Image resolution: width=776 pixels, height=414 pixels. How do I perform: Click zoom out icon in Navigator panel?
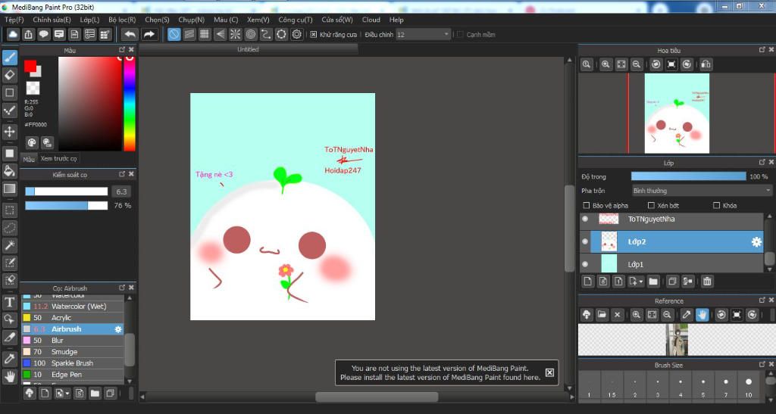(637, 64)
